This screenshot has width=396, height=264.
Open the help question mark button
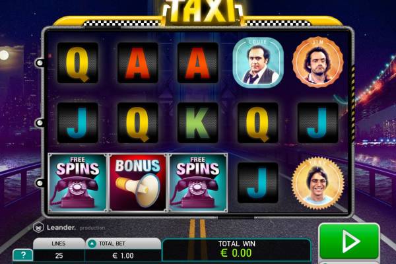[23, 255]
